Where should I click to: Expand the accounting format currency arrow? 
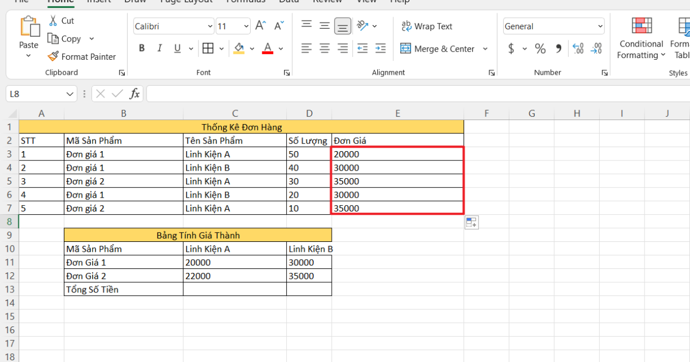pyautogui.click(x=524, y=49)
